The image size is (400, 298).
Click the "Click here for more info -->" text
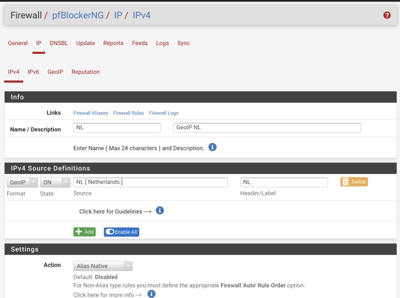[107, 295]
